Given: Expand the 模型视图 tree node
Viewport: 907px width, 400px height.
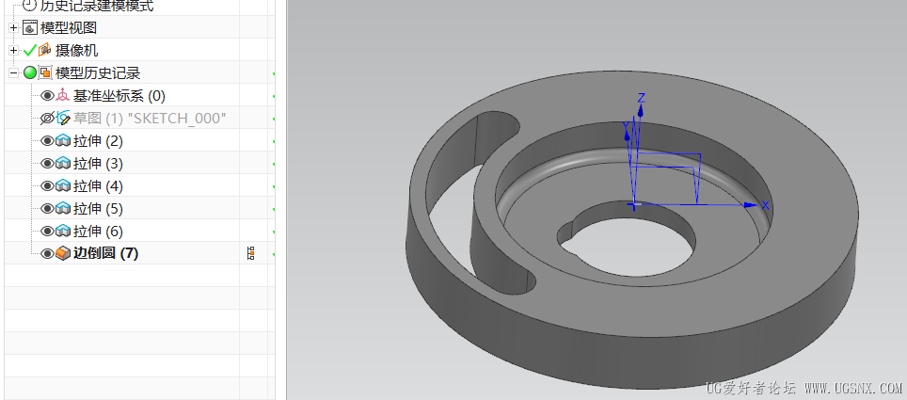Looking at the screenshot, I should point(14,28).
